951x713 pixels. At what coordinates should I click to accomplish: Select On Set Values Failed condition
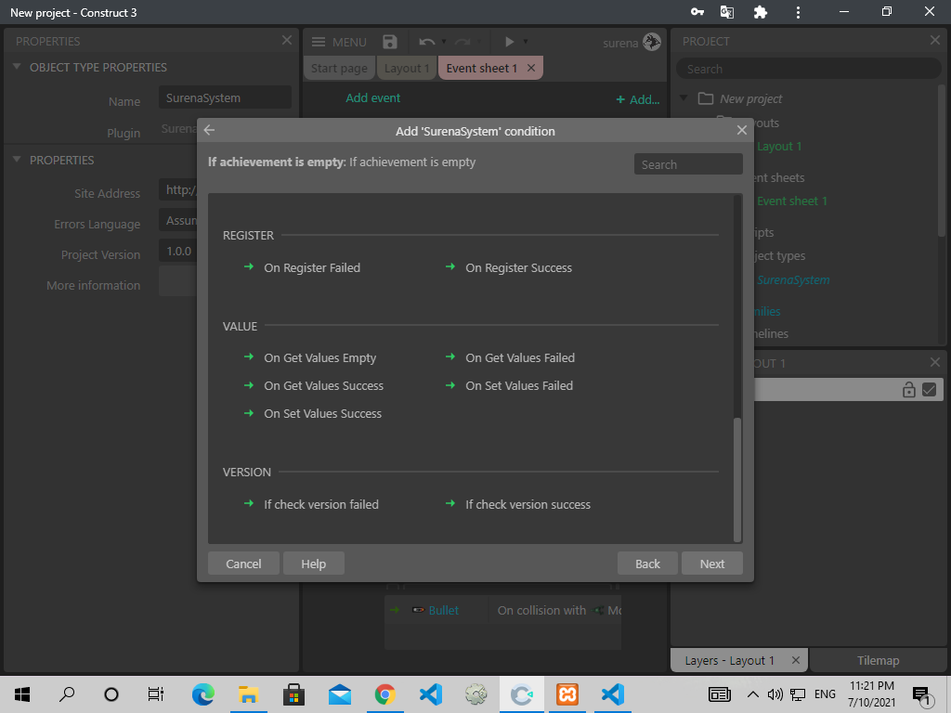click(x=519, y=385)
